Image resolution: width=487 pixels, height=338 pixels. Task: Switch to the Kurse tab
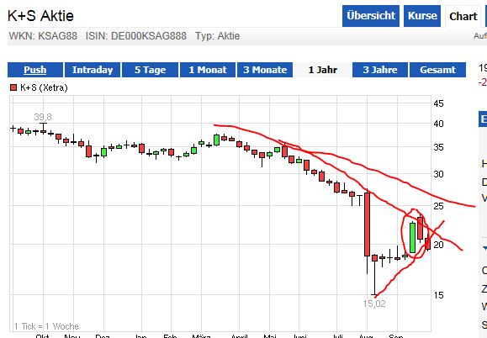tap(422, 16)
